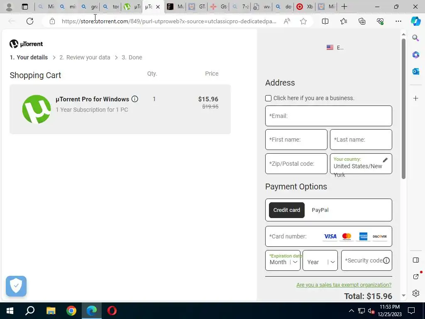Open notification center in system tray
The image size is (425, 319).
pyautogui.click(x=411, y=311)
